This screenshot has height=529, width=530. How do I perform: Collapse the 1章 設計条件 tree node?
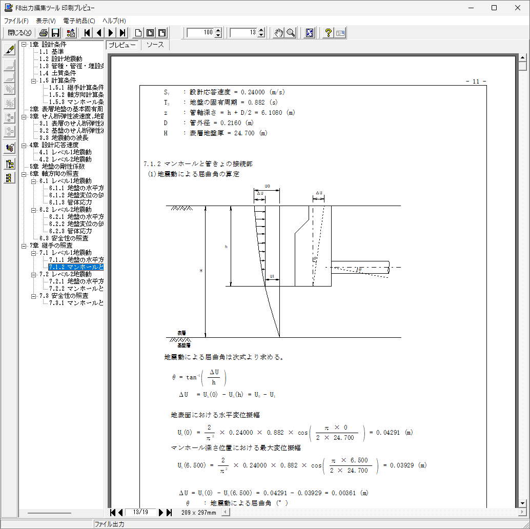coord(25,45)
